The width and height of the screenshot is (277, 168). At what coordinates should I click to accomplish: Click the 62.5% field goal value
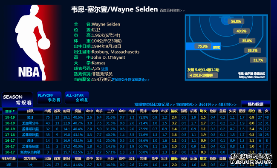click(x=78, y=152)
